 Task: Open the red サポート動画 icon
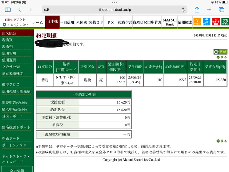click(216, 21)
